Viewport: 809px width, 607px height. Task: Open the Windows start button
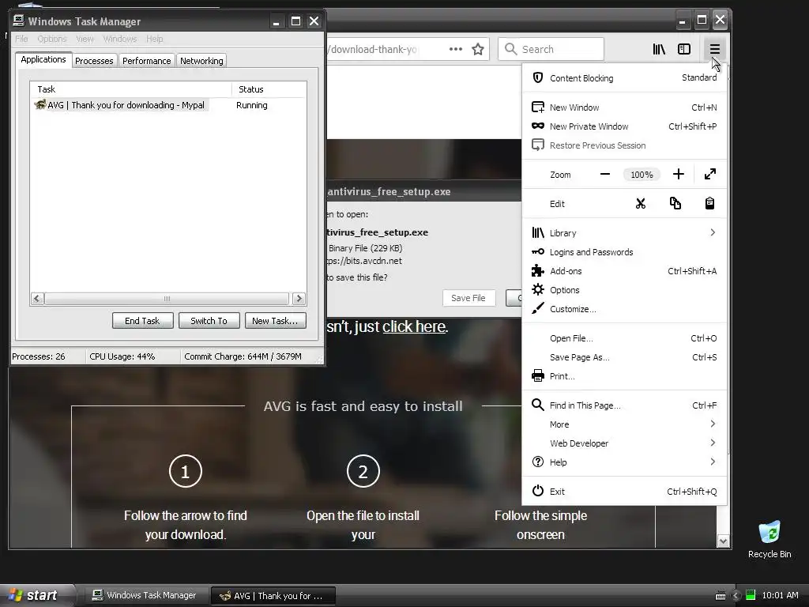(x=37, y=595)
